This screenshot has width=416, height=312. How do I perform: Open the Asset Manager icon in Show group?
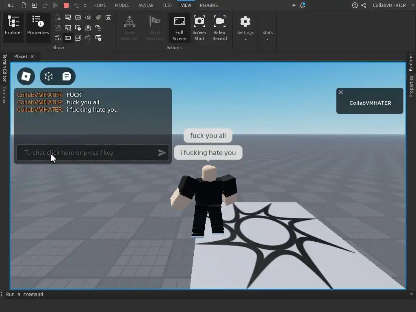(58, 17)
